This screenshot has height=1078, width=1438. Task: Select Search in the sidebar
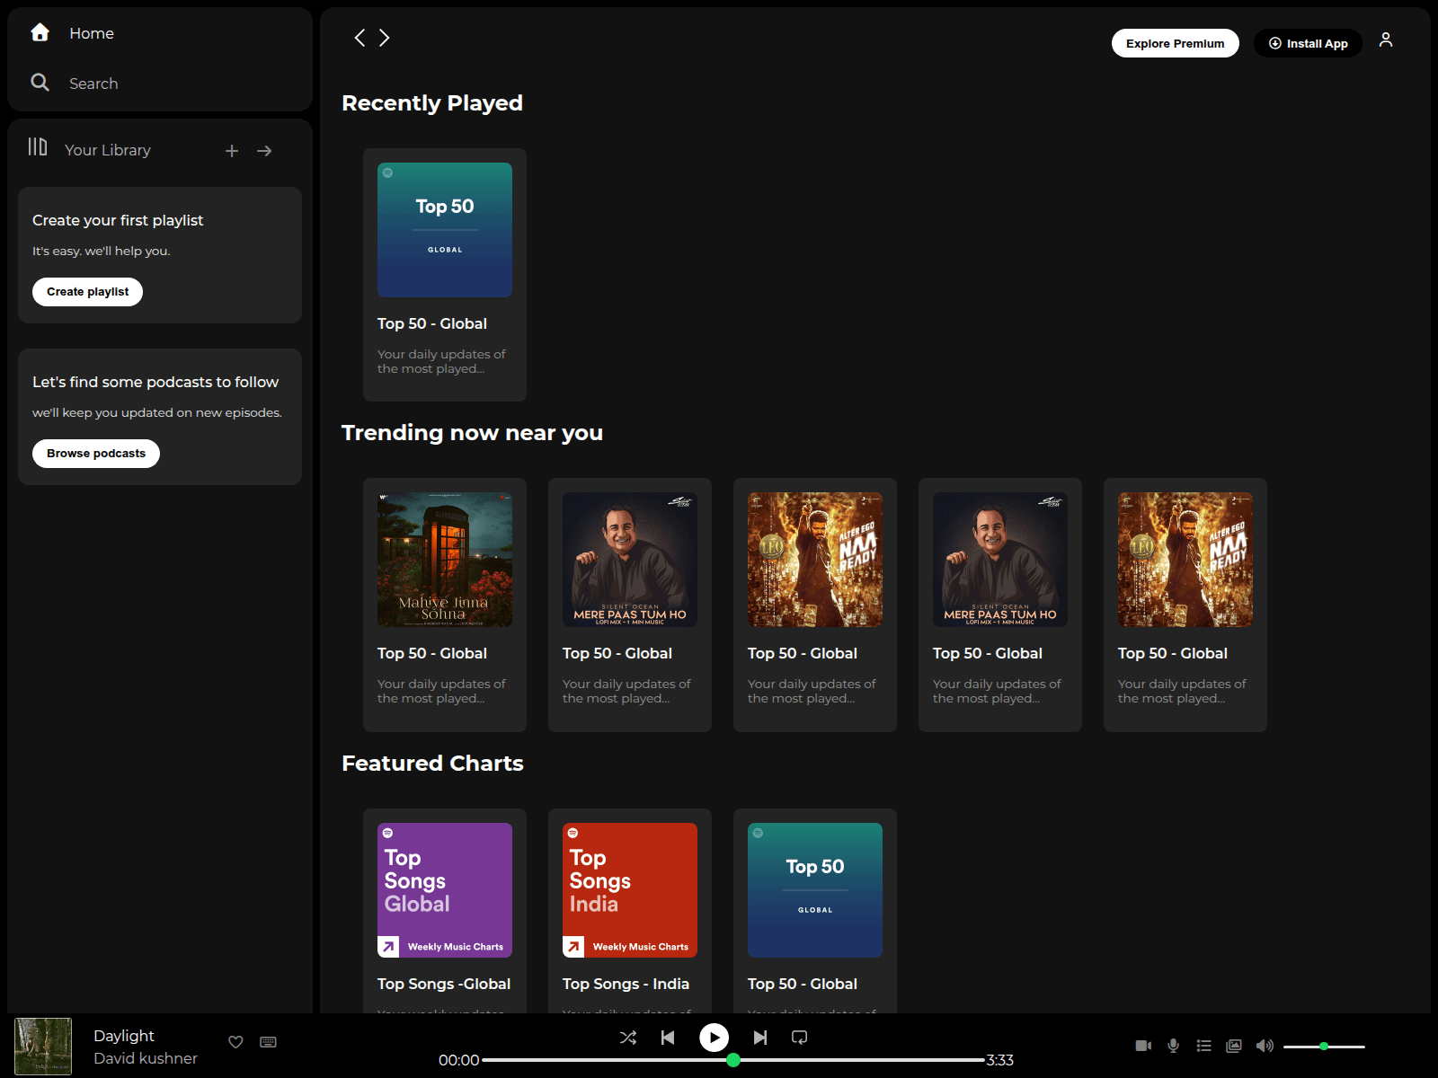(x=93, y=84)
